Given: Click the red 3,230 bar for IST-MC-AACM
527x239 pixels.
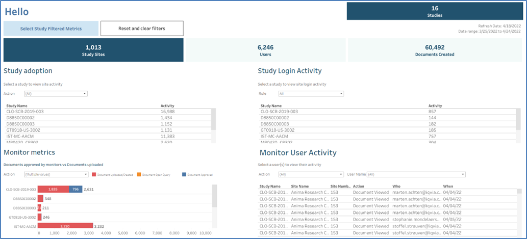Looking at the screenshot, I should (x=65, y=226).
